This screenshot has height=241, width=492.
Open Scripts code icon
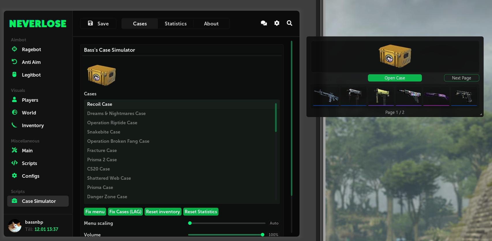point(14,163)
